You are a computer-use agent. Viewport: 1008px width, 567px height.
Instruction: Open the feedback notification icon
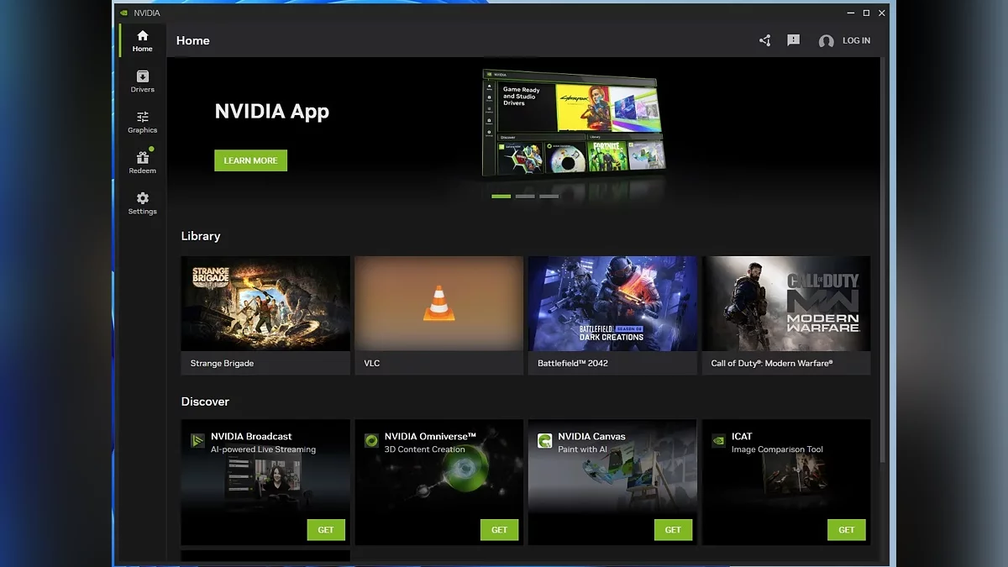pyautogui.click(x=793, y=40)
